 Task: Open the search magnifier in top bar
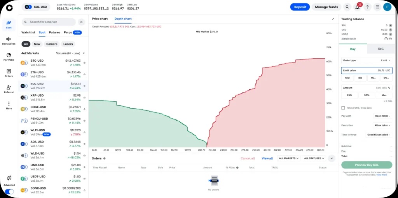coord(347,7)
